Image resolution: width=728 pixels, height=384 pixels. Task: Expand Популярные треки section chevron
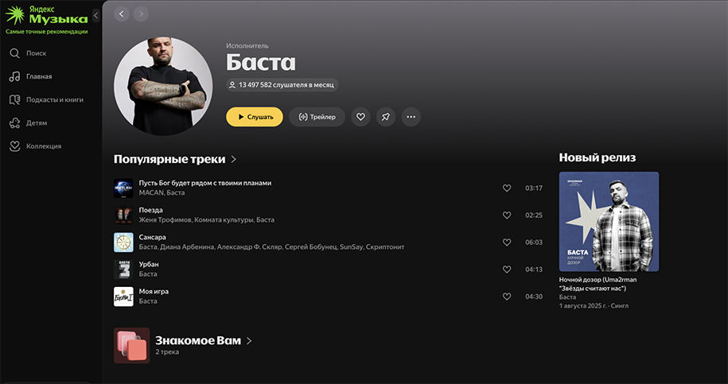(x=234, y=159)
